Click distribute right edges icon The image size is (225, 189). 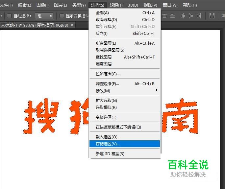click(199, 16)
